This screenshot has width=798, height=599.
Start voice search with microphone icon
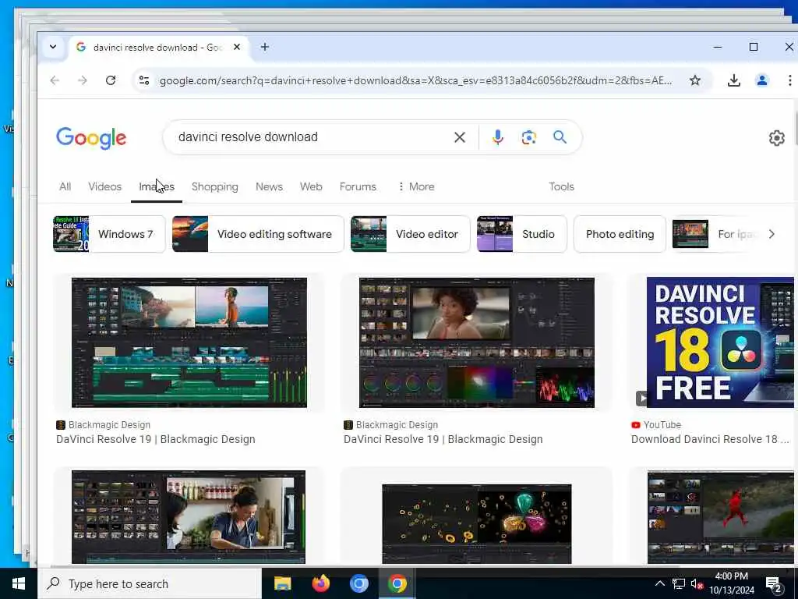[x=498, y=137]
